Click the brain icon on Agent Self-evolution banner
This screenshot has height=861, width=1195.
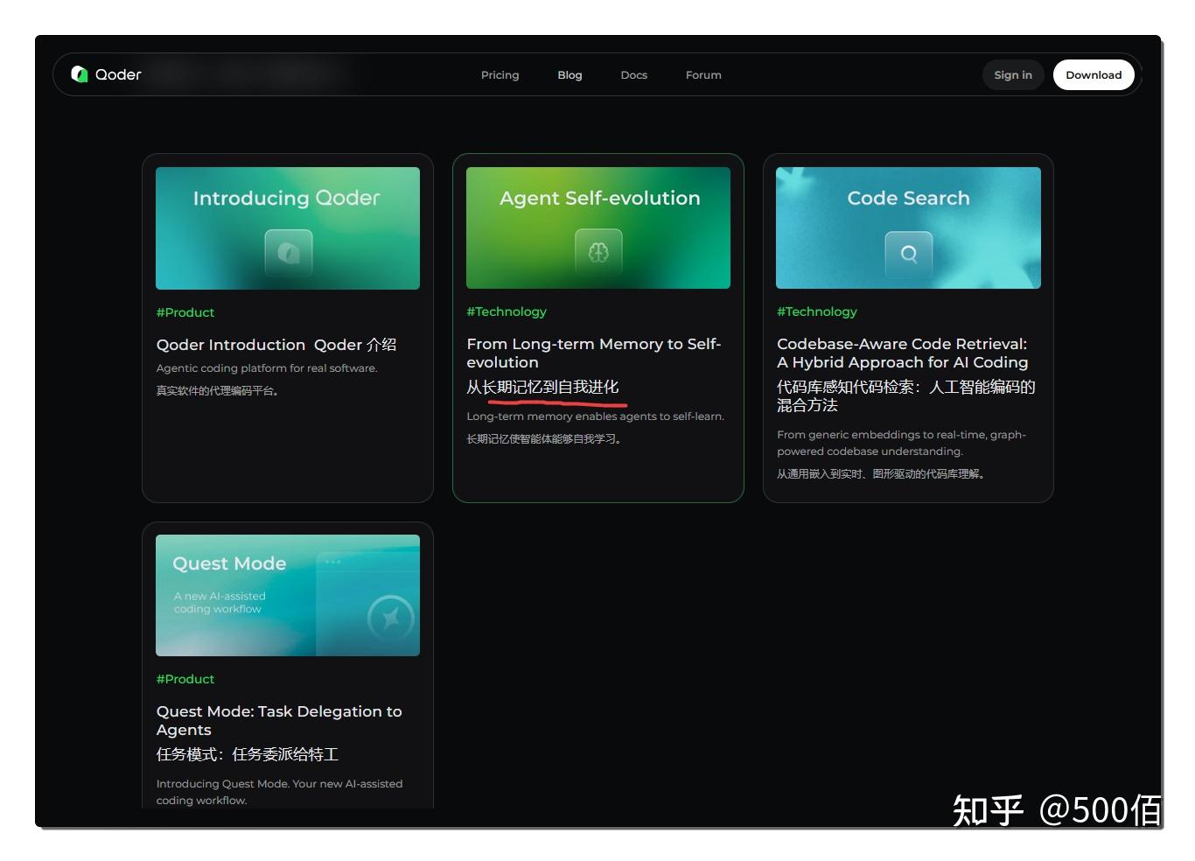coord(597,253)
